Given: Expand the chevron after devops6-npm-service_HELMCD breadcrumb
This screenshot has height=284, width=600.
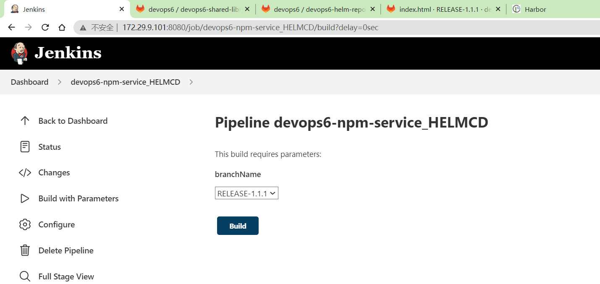Looking at the screenshot, I should point(191,82).
